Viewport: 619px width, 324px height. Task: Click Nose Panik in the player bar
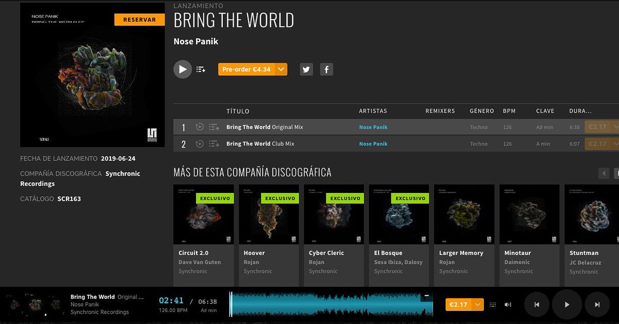click(85, 304)
